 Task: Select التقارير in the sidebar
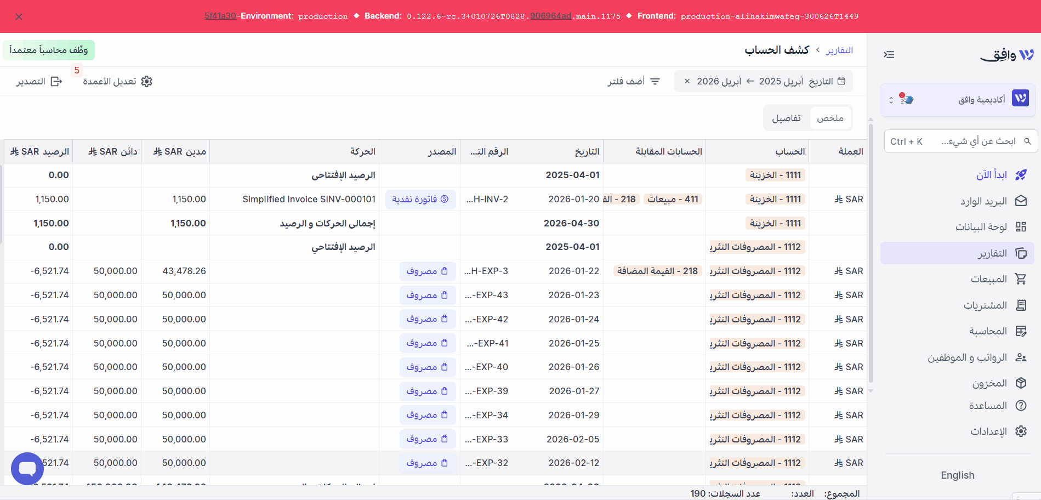(958, 253)
